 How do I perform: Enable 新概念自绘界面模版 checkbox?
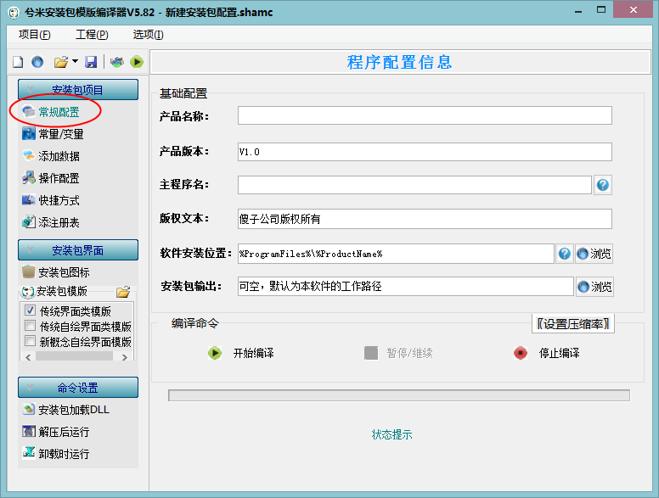click(x=30, y=340)
